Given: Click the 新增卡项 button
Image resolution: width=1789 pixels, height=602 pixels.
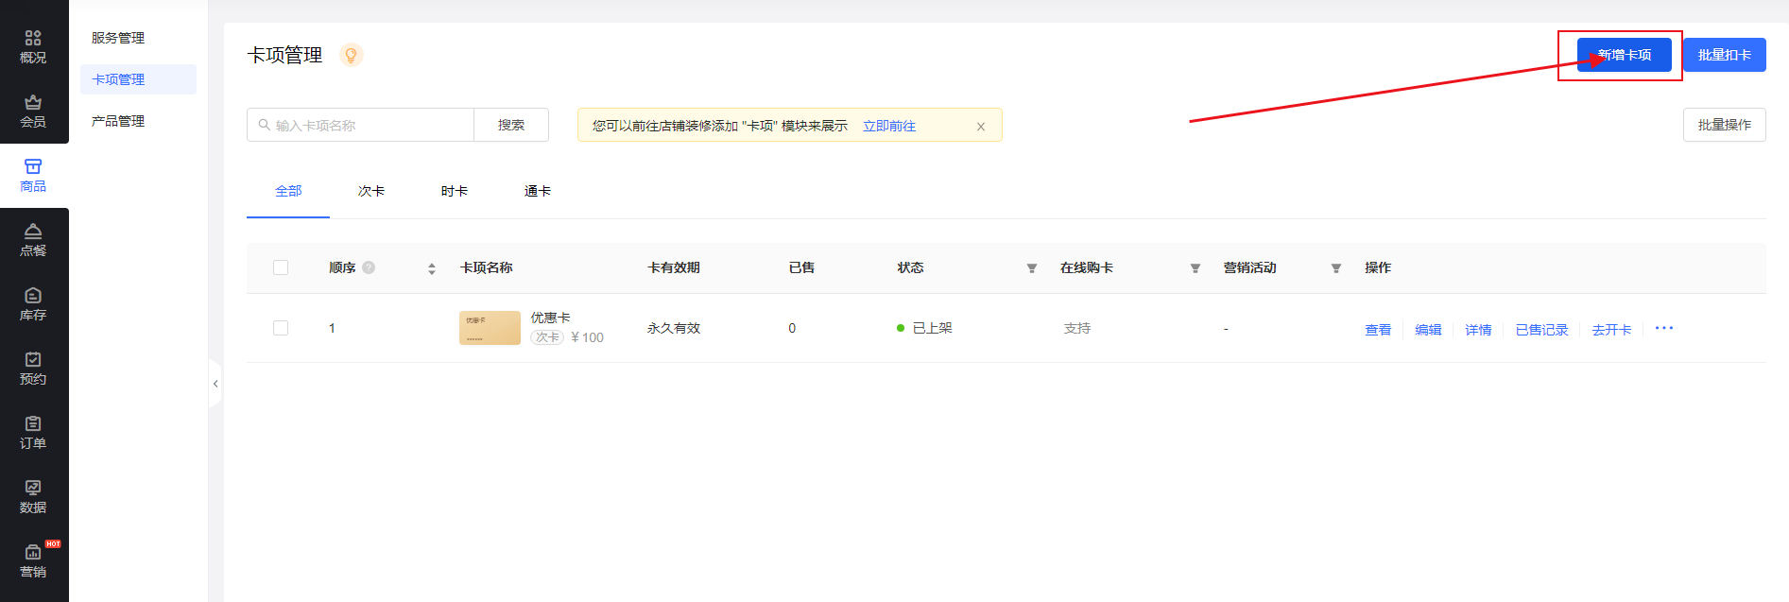Looking at the screenshot, I should (x=1624, y=55).
